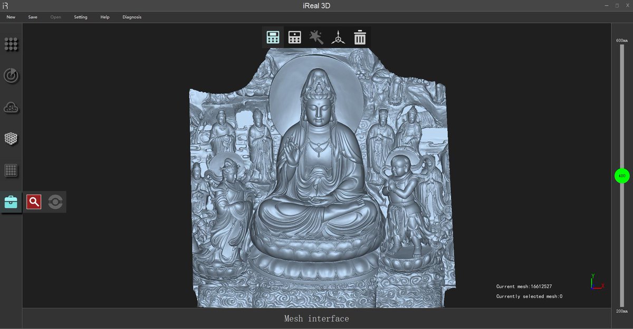Image resolution: width=633 pixels, height=329 pixels.
Task: Click the XYZ axis gizmo in viewport
Action: click(x=597, y=282)
